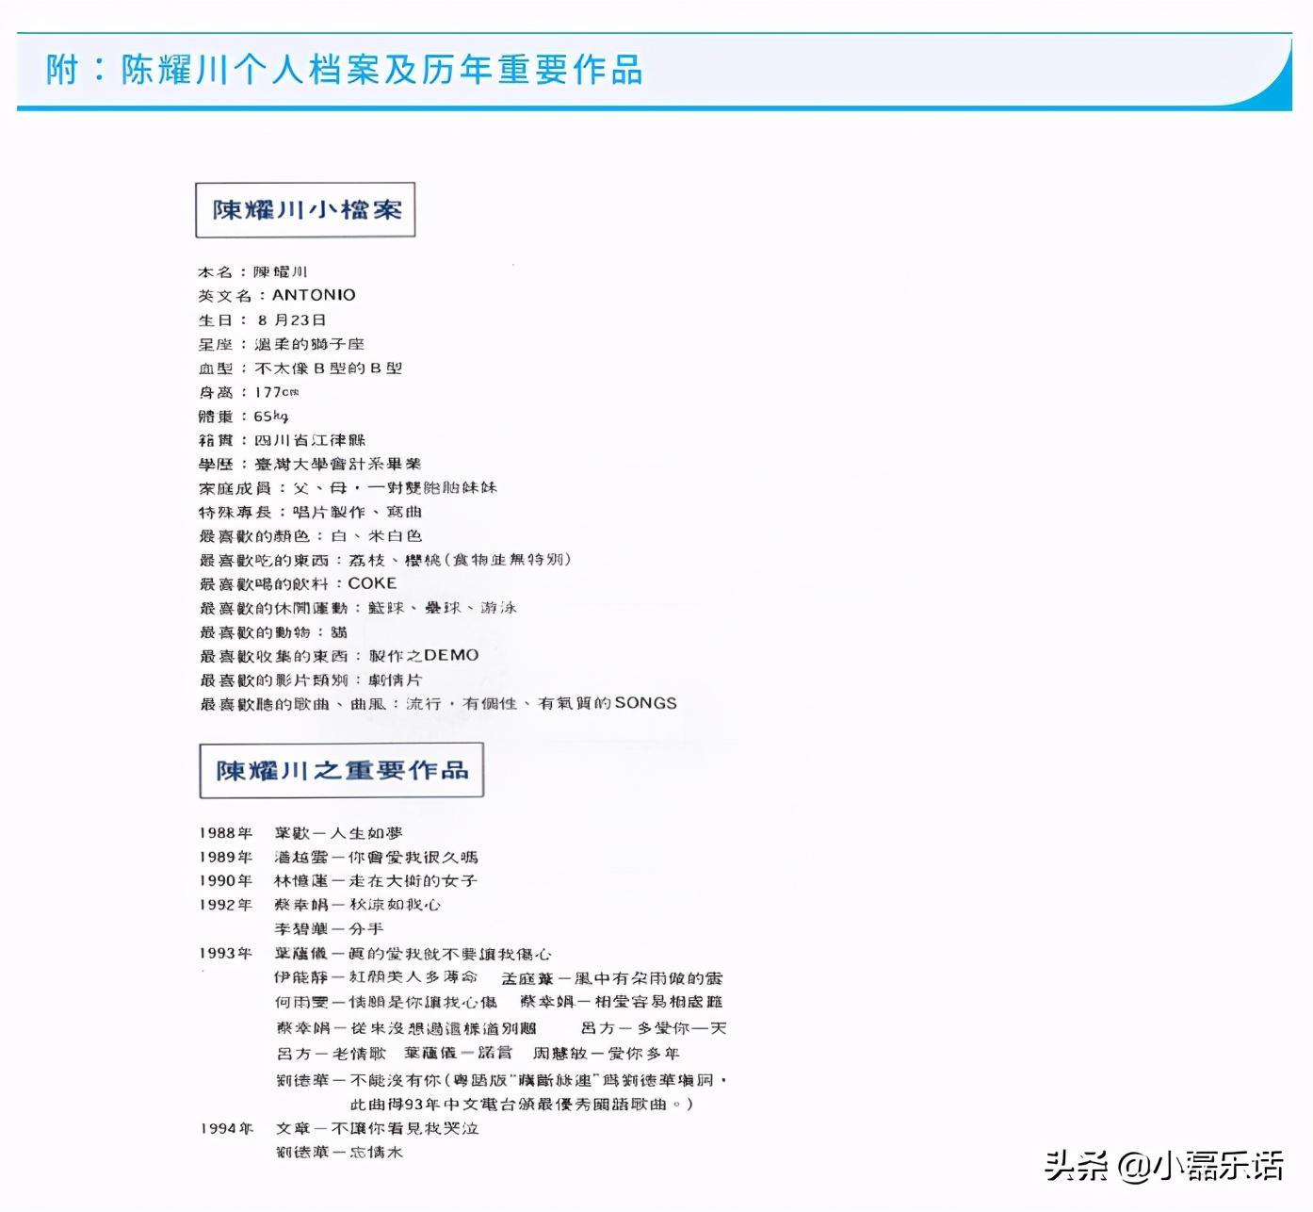Click the 头条 @小磊乐话 watermark
The image size is (1313, 1212).
[1162, 1165]
